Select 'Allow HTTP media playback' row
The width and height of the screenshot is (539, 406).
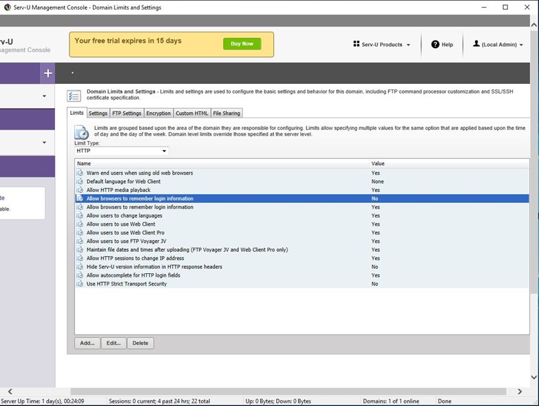coord(302,190)
